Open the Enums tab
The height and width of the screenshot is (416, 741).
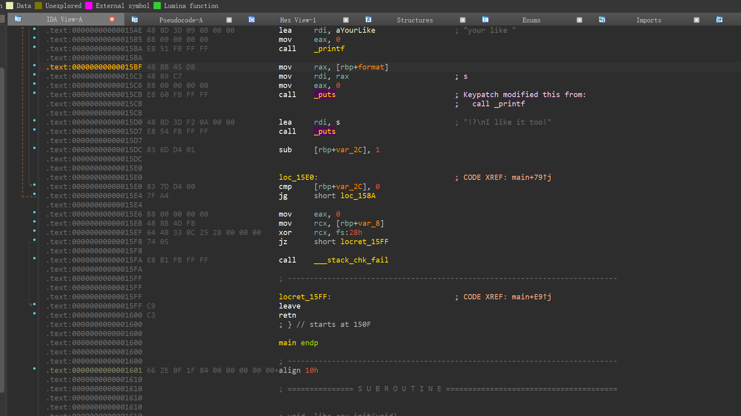(531, 20)
